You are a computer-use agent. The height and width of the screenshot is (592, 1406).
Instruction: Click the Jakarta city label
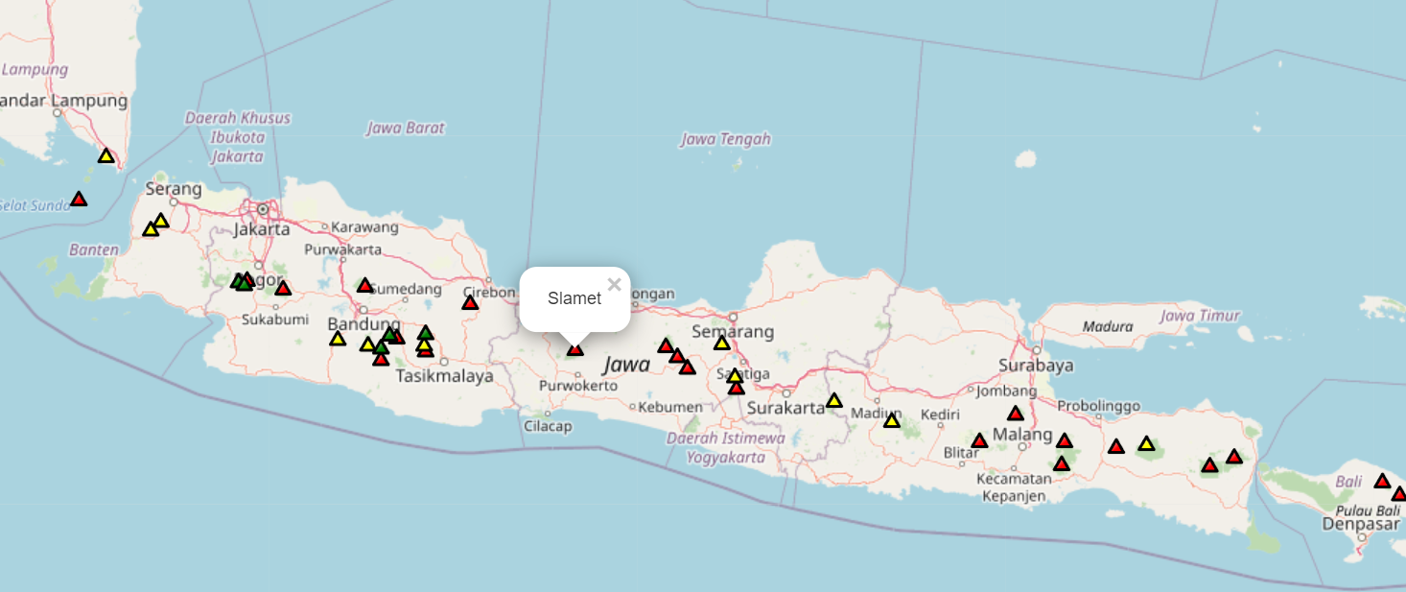tap(262, 229)
